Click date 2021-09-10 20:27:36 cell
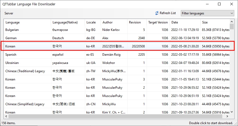Image resolution: width=238 pixels, height=126 pixels. pyautogui.click(x=185, y=112)
